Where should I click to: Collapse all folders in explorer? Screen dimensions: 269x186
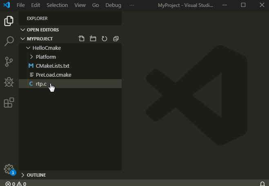pyautogui.click(x=116, y=39)
